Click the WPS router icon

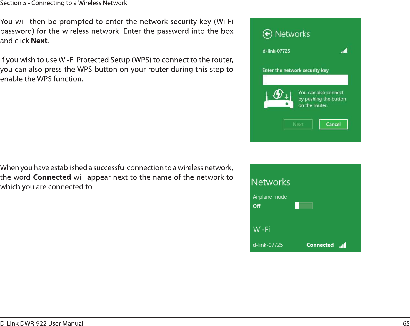(x=279, y=99)
